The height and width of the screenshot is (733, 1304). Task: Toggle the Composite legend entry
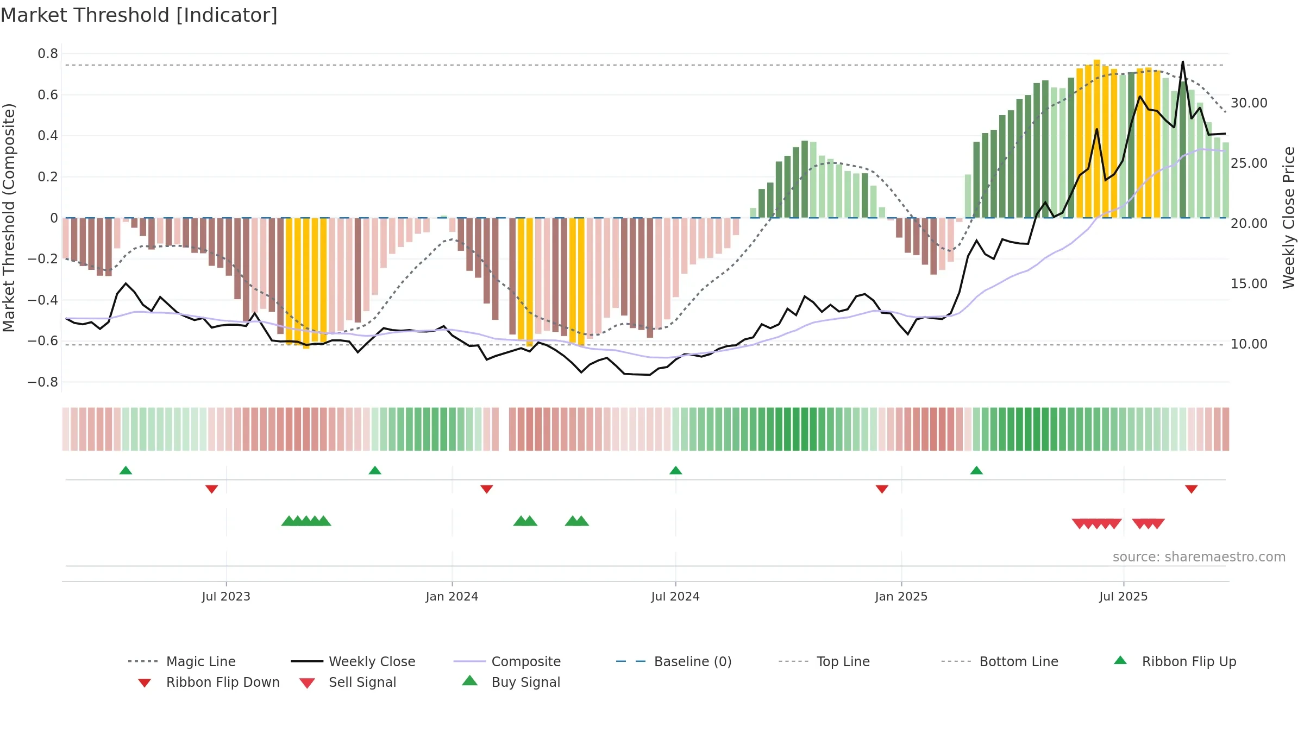tap(507, 661)
